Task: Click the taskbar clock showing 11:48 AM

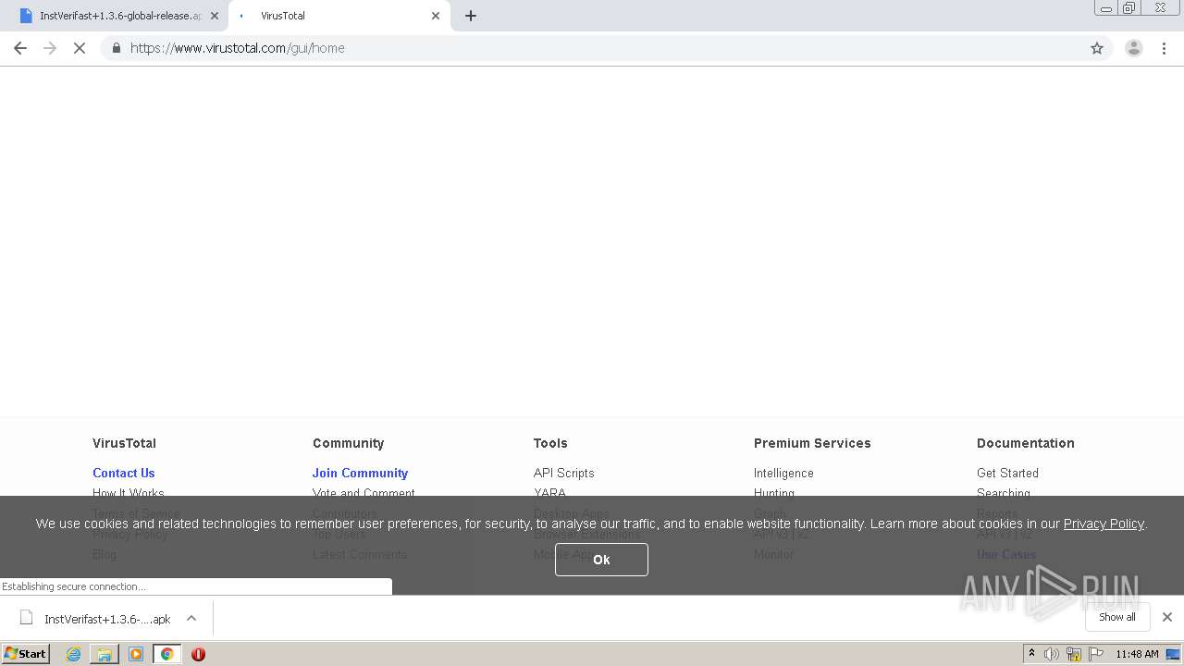Action: [x=1137, y=654]
